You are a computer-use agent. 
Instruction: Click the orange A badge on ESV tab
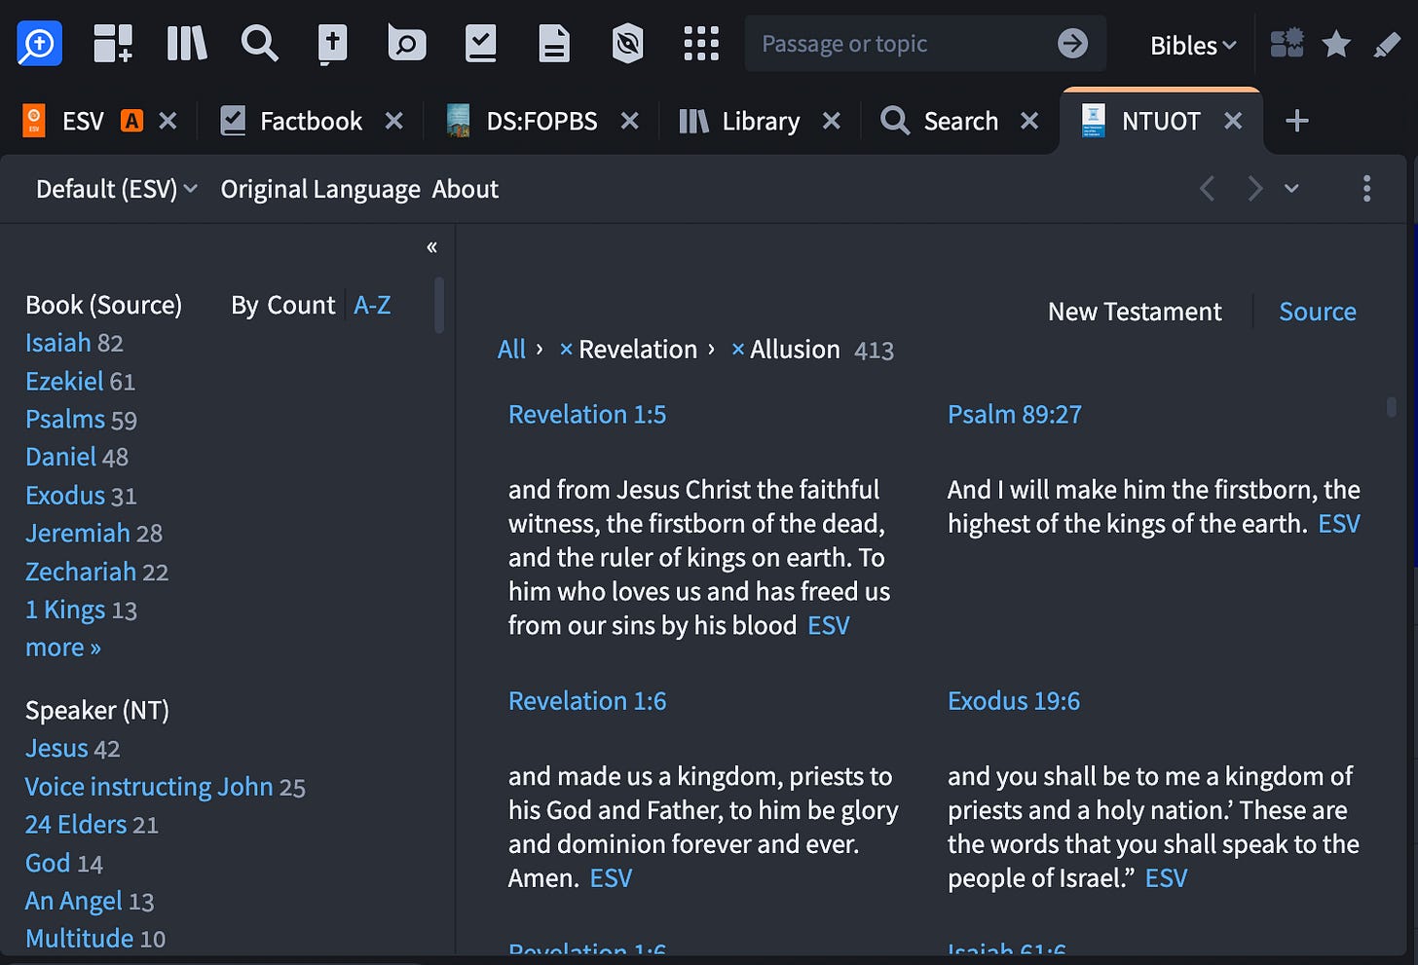(x=131, y=121)
